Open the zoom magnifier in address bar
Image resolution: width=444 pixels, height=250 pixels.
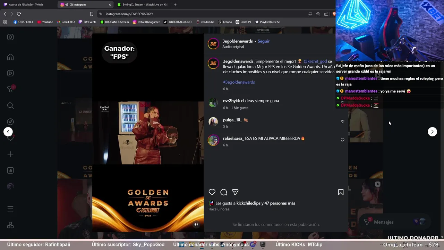pos(318,14)
